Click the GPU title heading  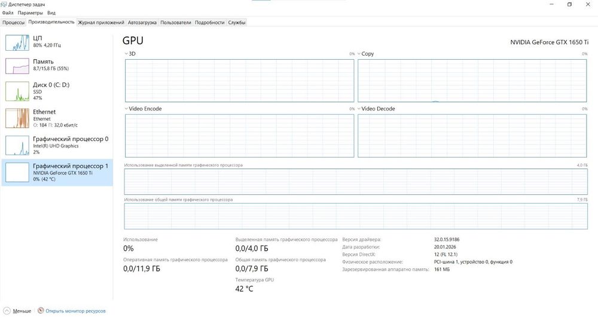point(133,41)
